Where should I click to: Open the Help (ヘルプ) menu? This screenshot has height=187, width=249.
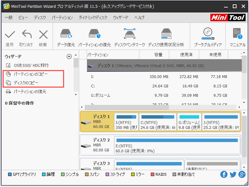(139, 17)
